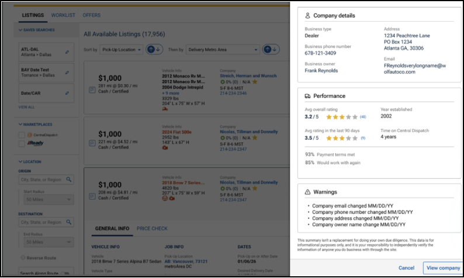This screenshot has width=464, height=278.
Task: Toggle sort direction beside Pick-Up Location
Action: 154,50
